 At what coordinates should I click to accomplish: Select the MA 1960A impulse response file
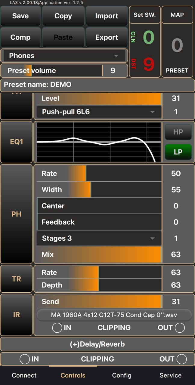pyautogui.click(x=114, y=315)
